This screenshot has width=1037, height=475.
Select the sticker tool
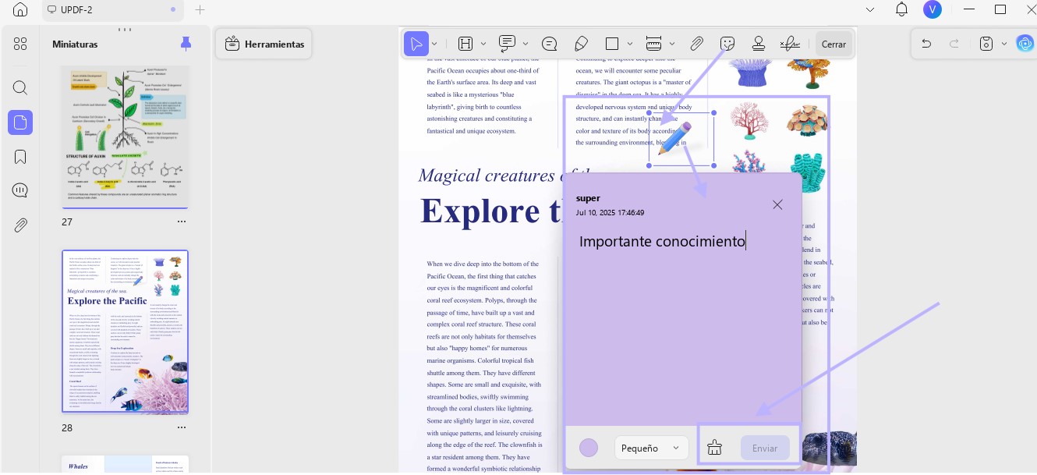pyautogui.click(x=727, y=44)
